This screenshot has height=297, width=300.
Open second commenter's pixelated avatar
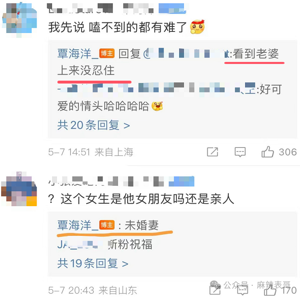19,189
